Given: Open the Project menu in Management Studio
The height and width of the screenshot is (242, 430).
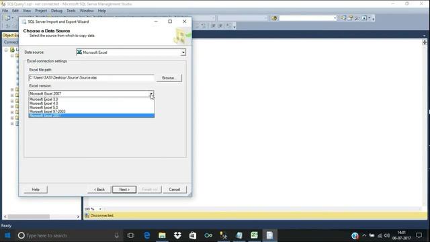Looking at the screenshot, I should tap(41, 11).
